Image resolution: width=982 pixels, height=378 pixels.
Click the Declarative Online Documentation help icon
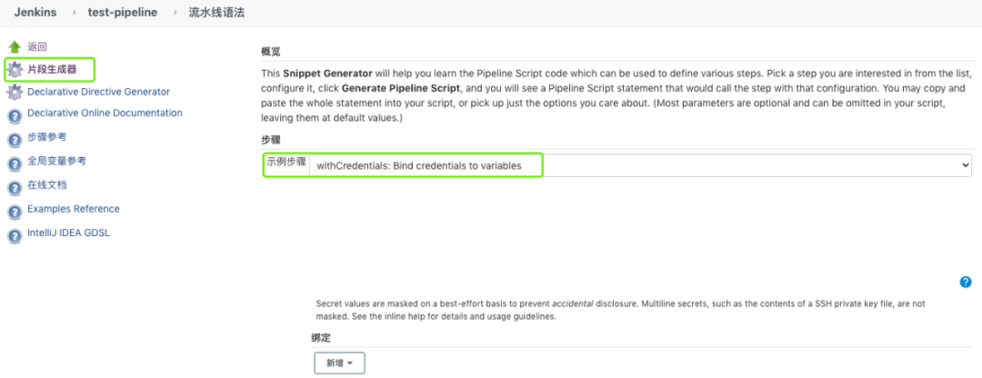click(x=15, y=115)
